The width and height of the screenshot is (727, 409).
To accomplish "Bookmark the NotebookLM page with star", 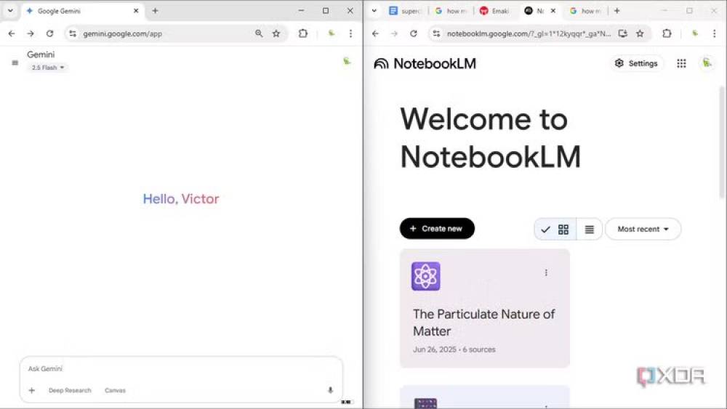I will [640, 33].
